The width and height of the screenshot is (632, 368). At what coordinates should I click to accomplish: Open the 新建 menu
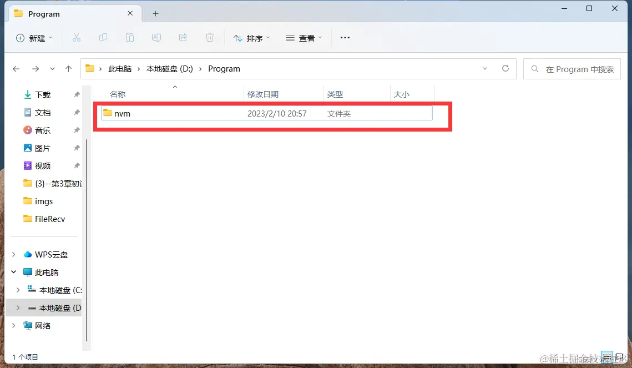[x=34, y=37]
